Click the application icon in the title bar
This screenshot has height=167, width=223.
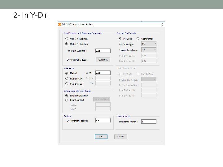(59, 24)
